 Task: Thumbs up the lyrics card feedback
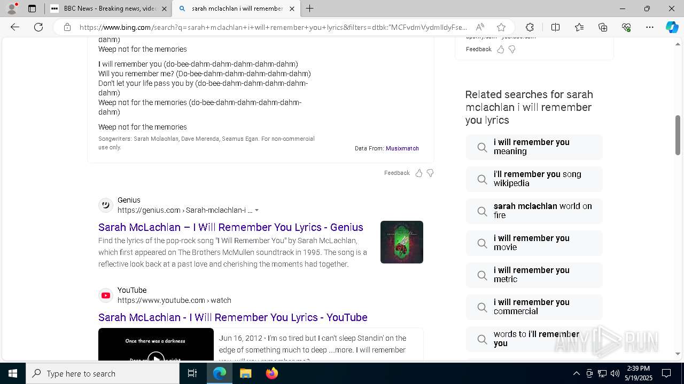click(x=418, y=173)
